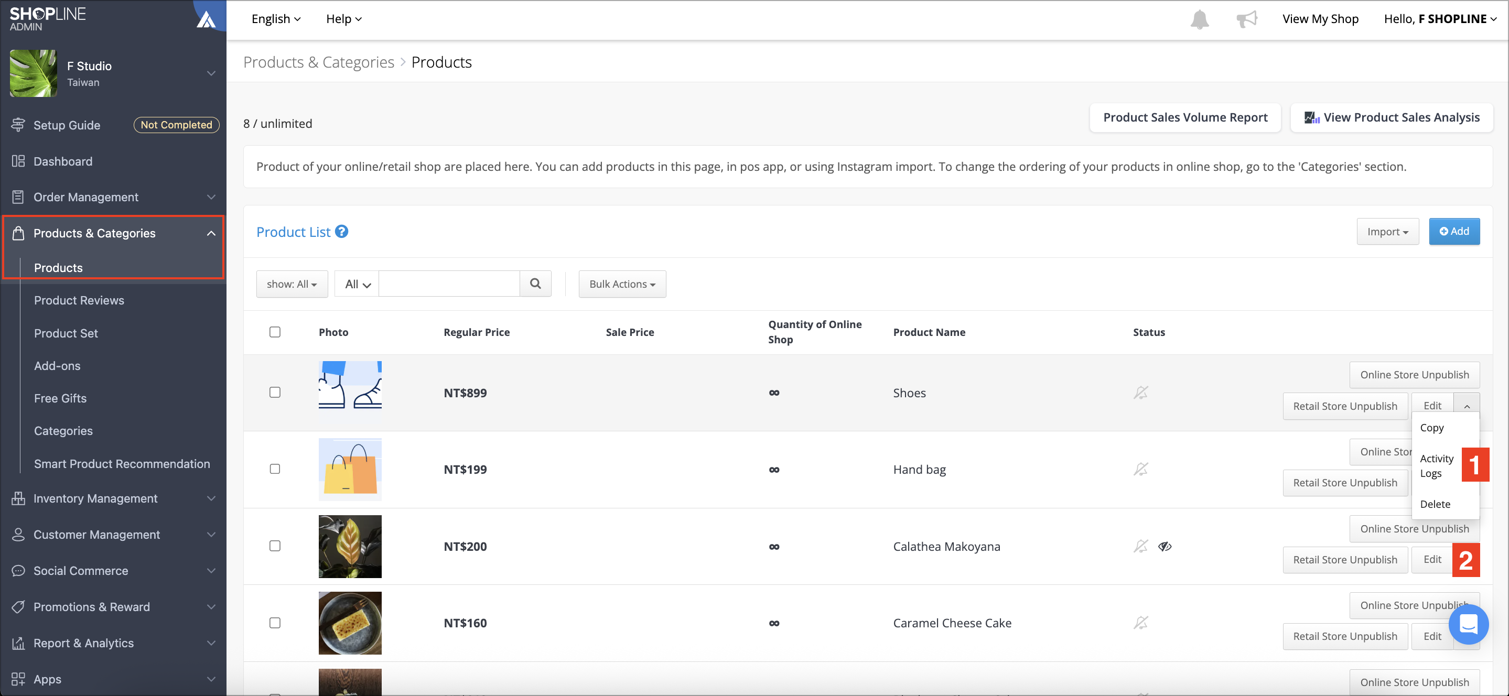This screenshot has height=696, width=1509.
Task: Click the Promotions & Reward tag icon
Action: click(18, 607)
